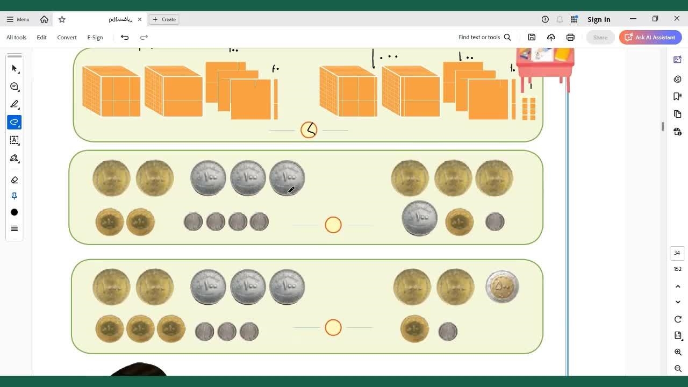Undo the last action
The height and width of the screenshot is (387, 688).
pos(125,37)
